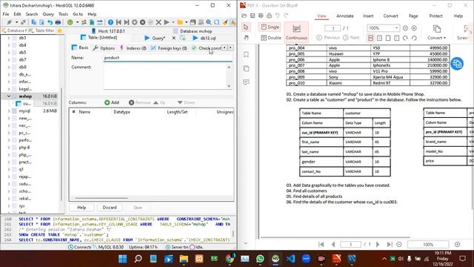Viewport: 474px width, 267px height.
Task: Switch to the Annotate tab in PDF viewer
Action: (344, 16)
